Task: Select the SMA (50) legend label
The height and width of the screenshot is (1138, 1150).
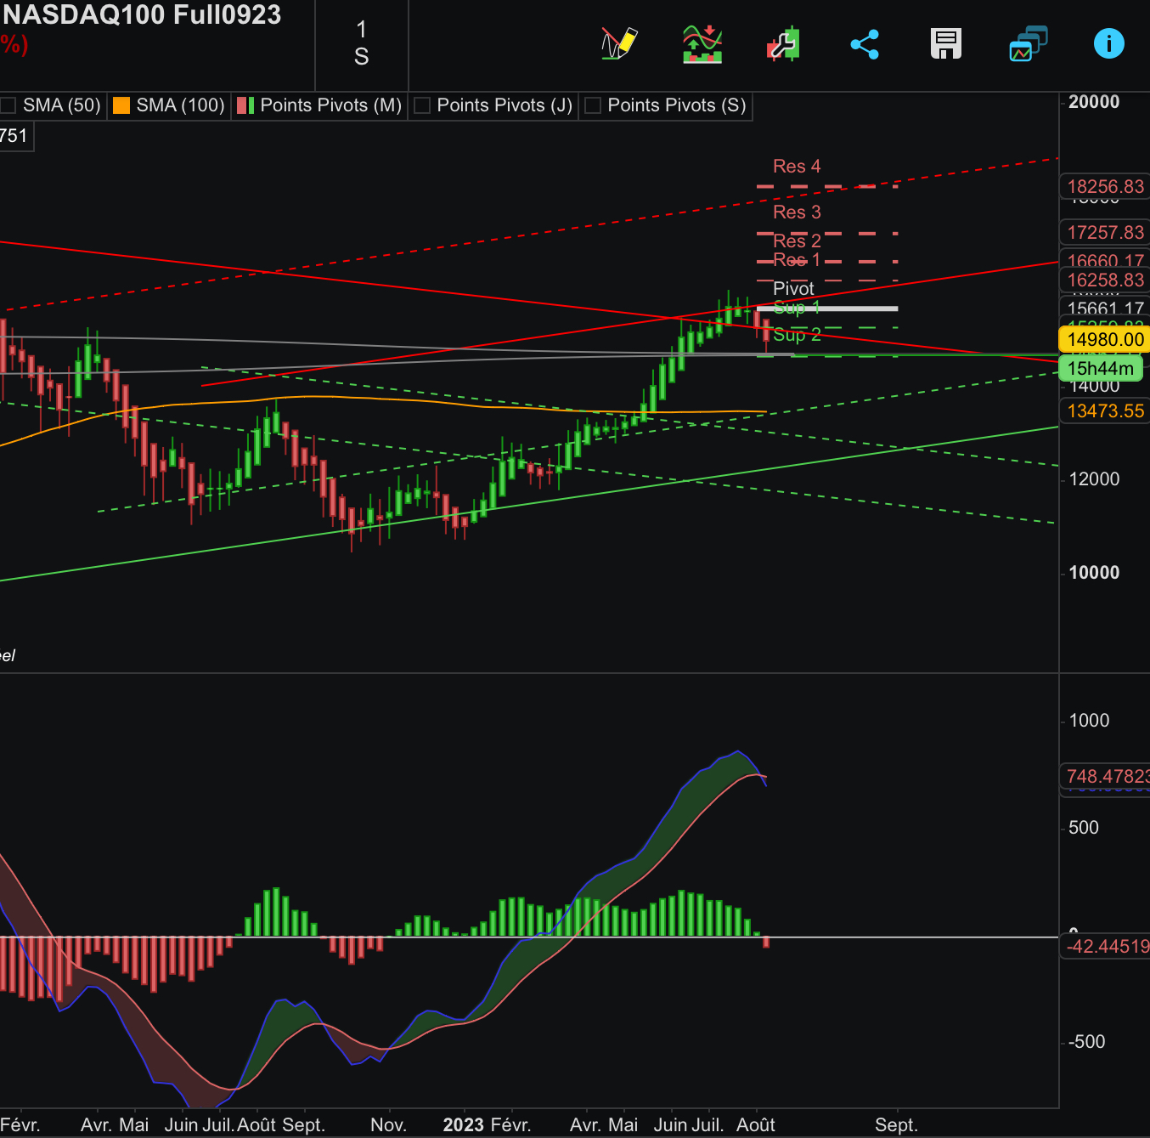Action: pyautogui.click(x=62, y=105)
